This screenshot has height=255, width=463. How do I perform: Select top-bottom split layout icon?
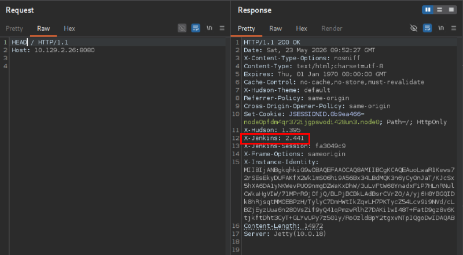[x=439, y=10]
